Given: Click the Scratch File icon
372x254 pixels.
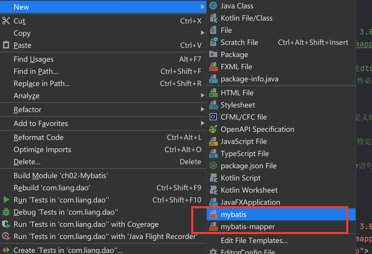Looking at the screenshot, I should coord(213,42).
